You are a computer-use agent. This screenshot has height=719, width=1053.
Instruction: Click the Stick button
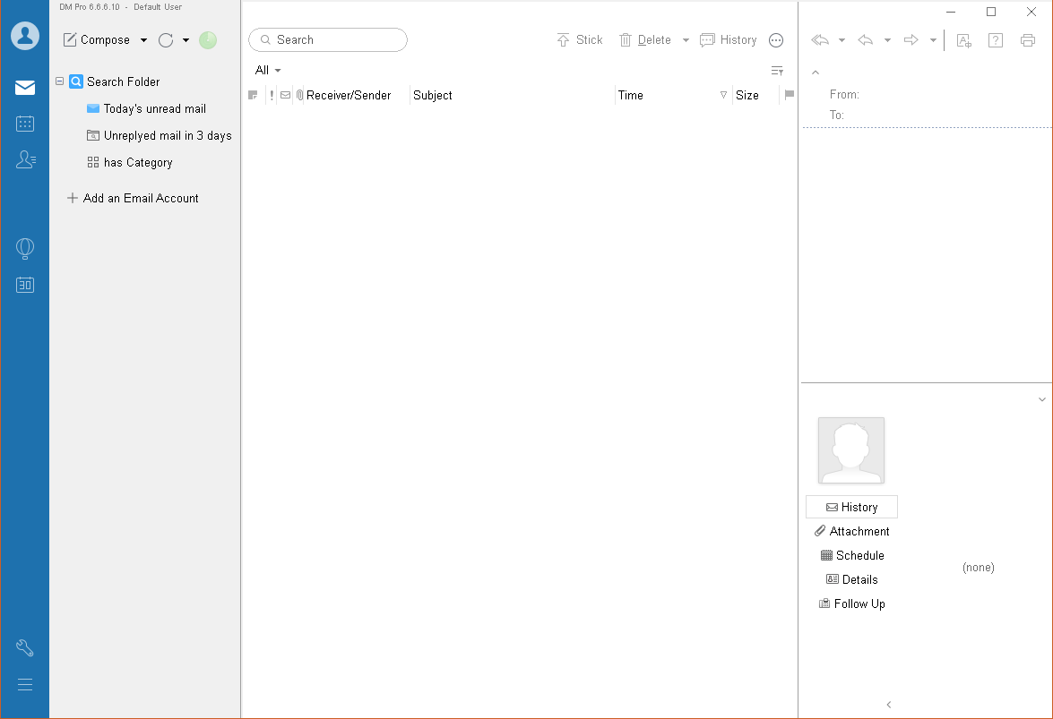tap(580, 40)
